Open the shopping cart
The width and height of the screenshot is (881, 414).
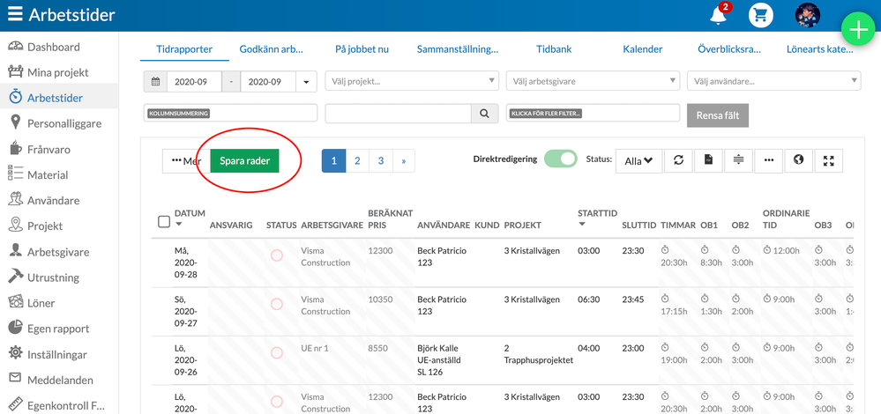761,16
